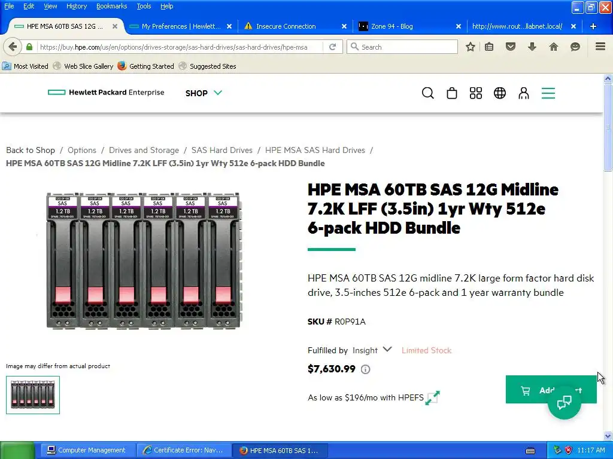
Task: Click the page scrollbar up arrow
Action: click(x=608, y=78)
